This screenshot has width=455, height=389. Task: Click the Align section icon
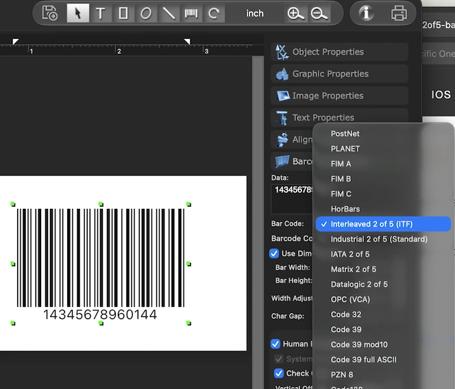coord(282,140)
